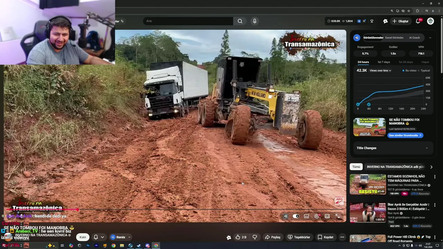This screenshot has width=443, height=249.
Task: Open browser extensions puzzle icon
Action: [x=417, y=11]
